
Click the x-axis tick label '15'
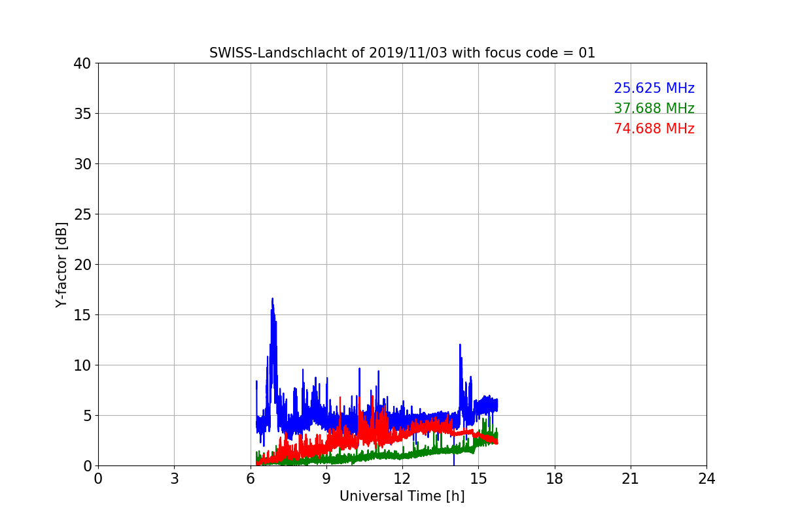(x=478, y=479)
